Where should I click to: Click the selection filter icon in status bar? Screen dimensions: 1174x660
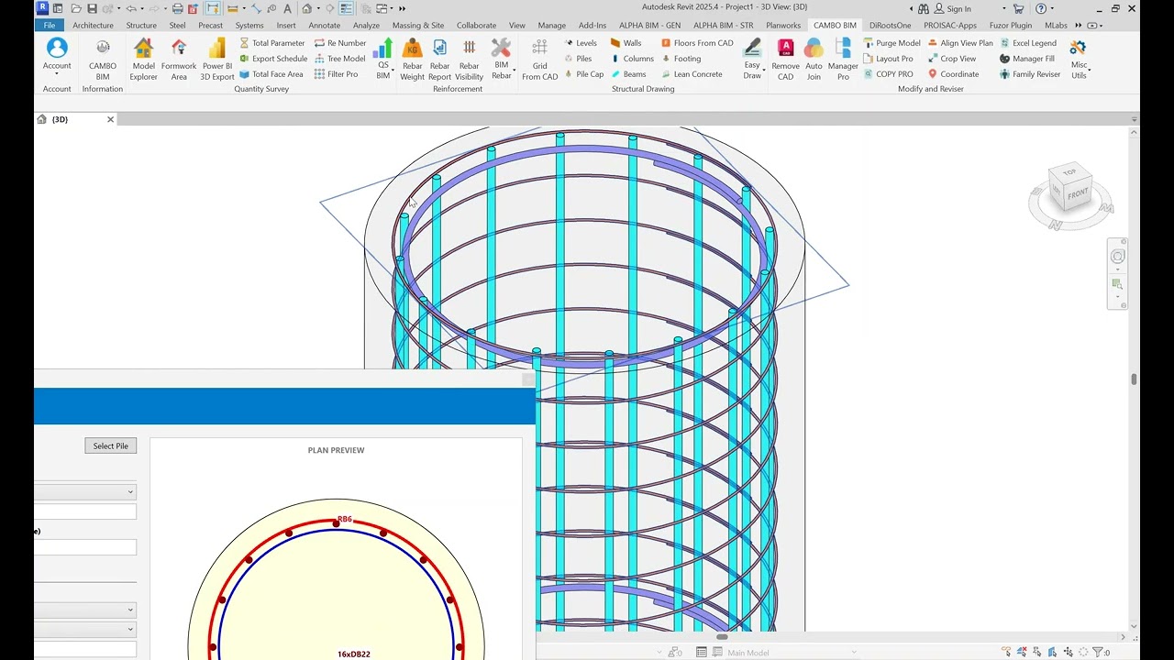pyautogui.click(x=1098, y=653)
